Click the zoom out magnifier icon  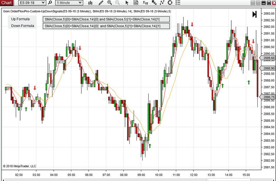click(x=118, y=3)
